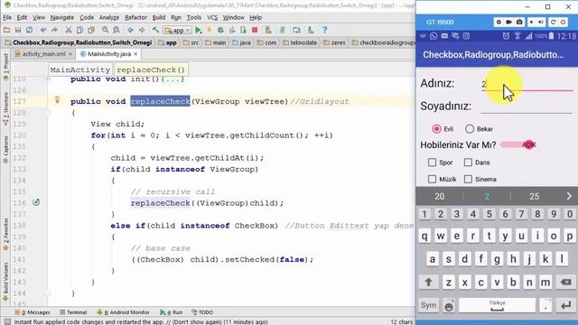Open the Analyze menu
Image resolution: width=578 pixels, height=325 pixels.
point(109,17)
